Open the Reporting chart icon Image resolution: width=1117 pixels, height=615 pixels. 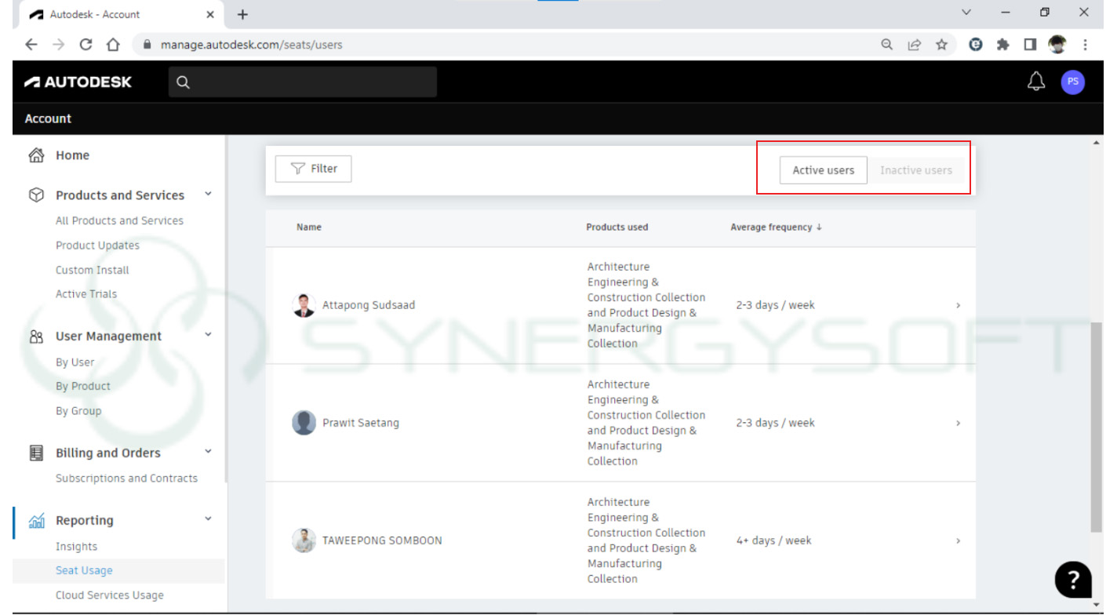click(x=35, y=520)
